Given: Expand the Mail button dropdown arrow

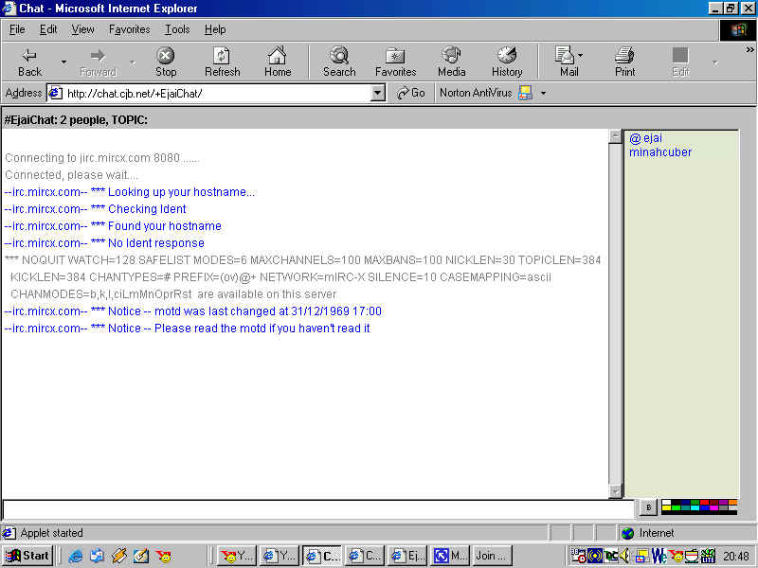Looking at the screenshot, I should (581, 55).
